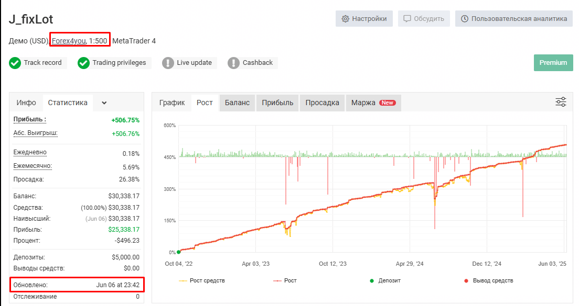Click the $0.00 withdrawals value
The height and width of the screenshot is (306, 579).
tap(132, 268)
